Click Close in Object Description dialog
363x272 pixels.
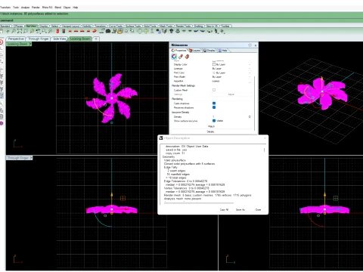point(258,209)
